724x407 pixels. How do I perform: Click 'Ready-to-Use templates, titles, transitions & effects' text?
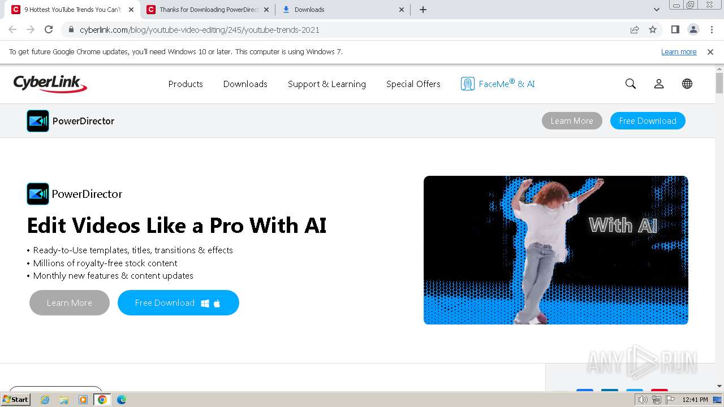pyautogui.click(x=133, y=250)
